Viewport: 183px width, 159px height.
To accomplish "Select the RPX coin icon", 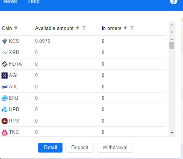I will [x=5, y=121].
